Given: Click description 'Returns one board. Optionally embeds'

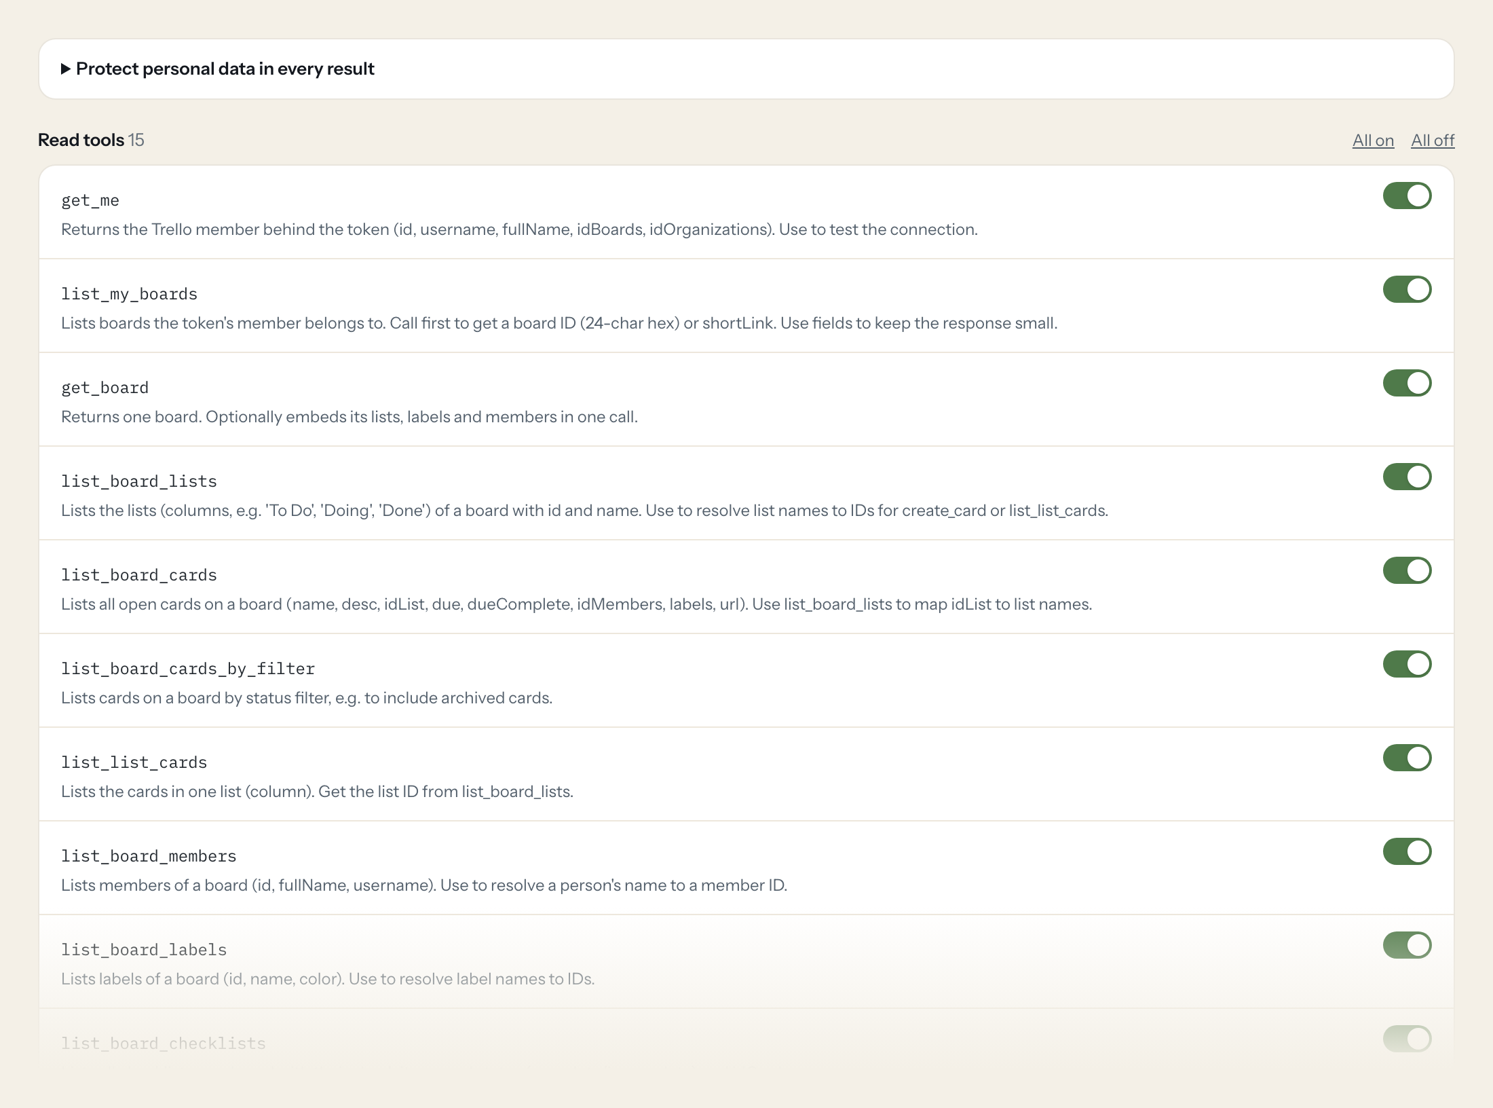Looking at the screenshot, I should [x=349, y=417].
